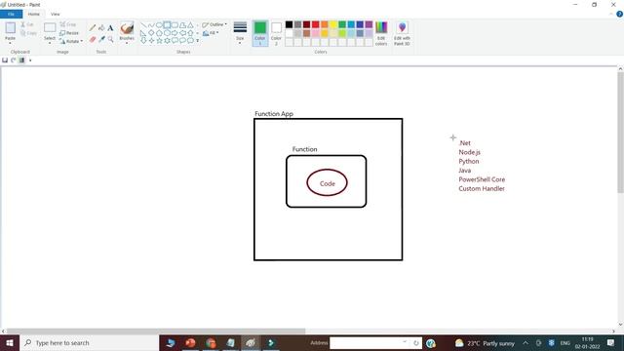Choose the Five-point star shape
Viewport: 624px width, 351px height.
tap(159, 41)
